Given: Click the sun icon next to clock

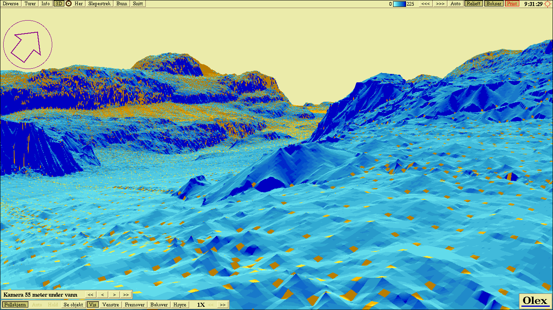Looking at the screenshot, I should coord(548,4).
